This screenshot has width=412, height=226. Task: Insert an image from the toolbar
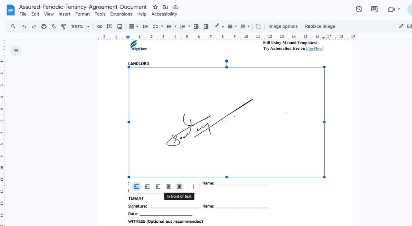[119, 26]
